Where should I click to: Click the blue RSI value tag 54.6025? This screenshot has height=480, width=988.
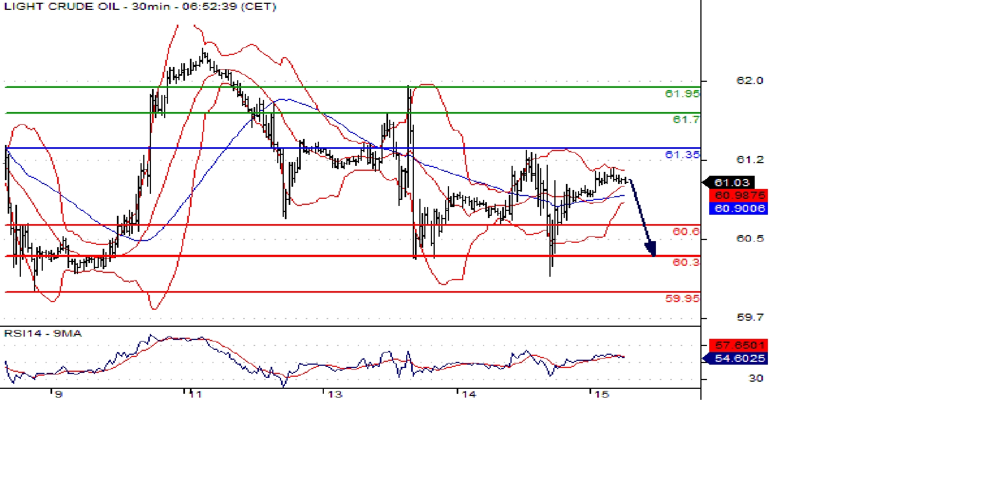pyautogui.click(x=739, y=359)
